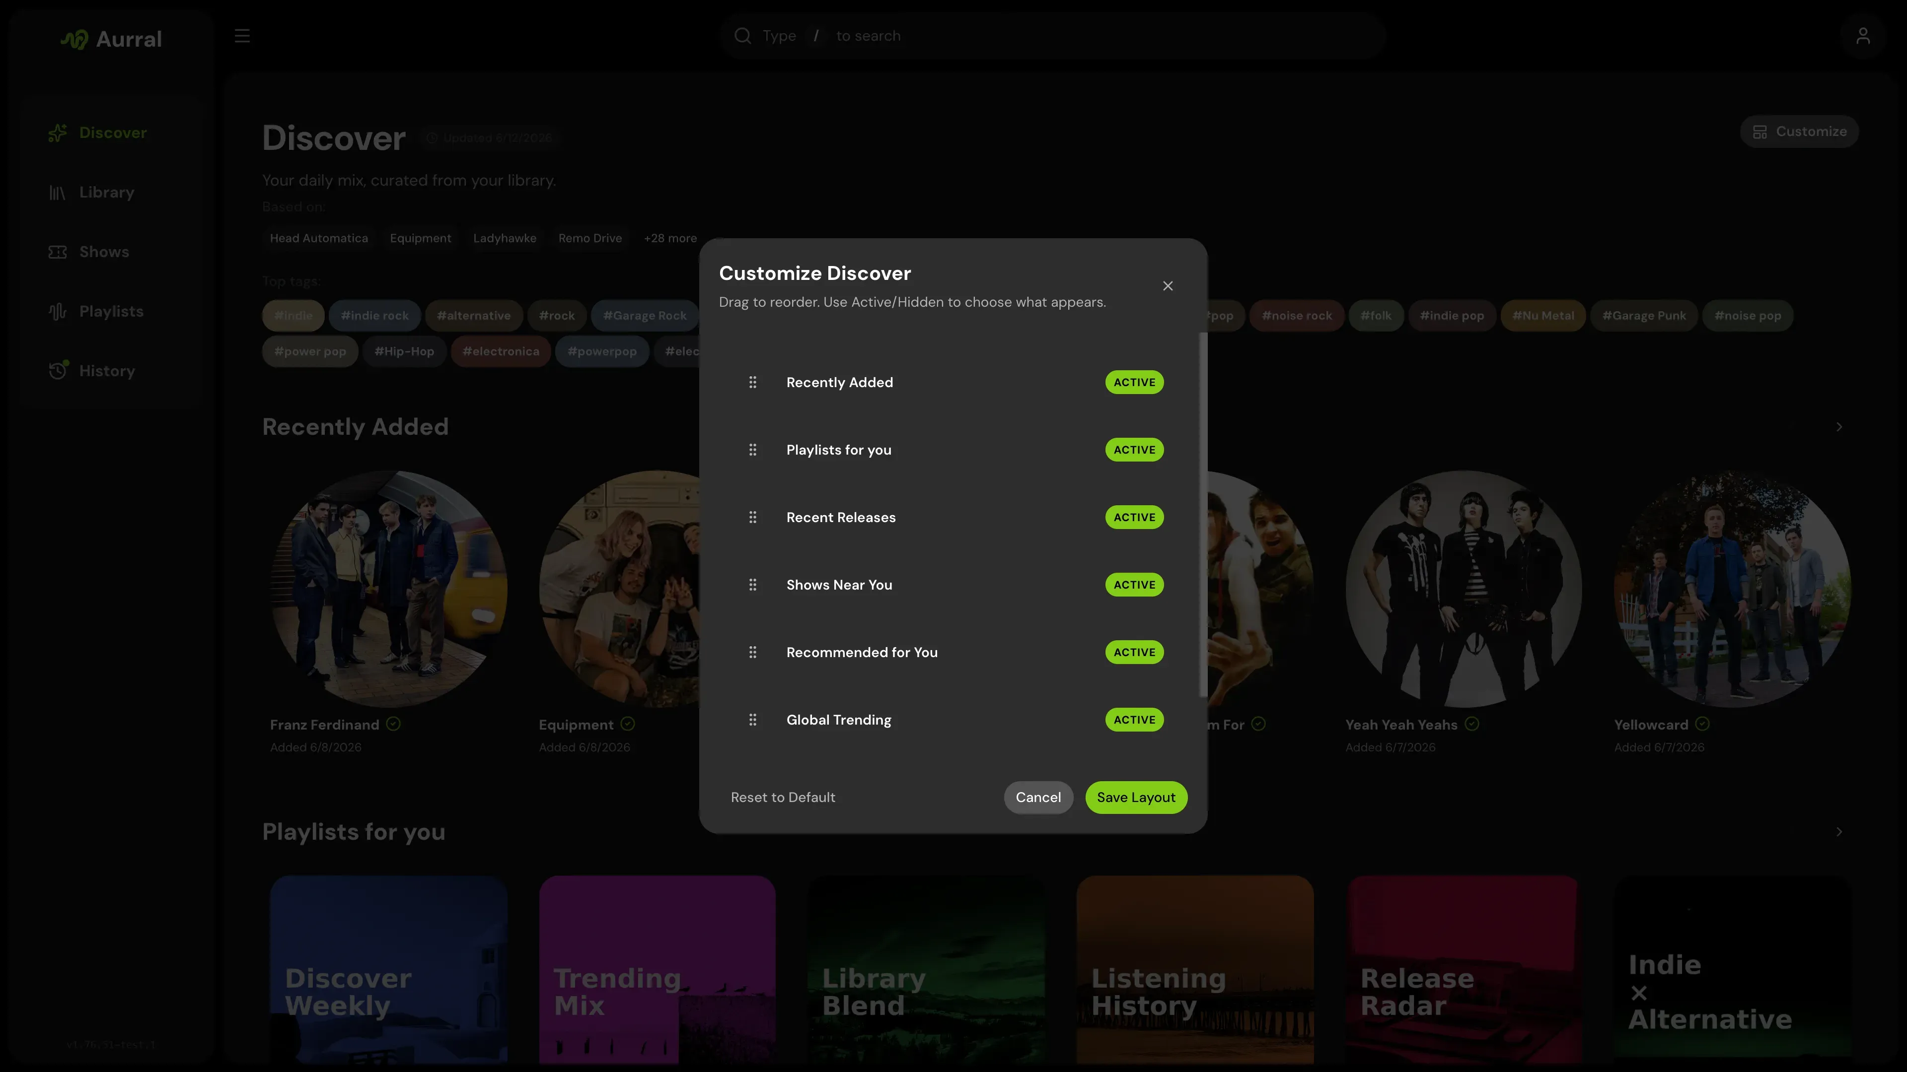Open the Library Blend playlist card
The width and height of the screenshot is (1907, 1072).
926,970
